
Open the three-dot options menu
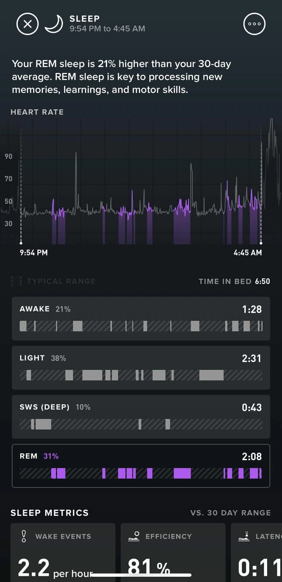click(254, 24)
